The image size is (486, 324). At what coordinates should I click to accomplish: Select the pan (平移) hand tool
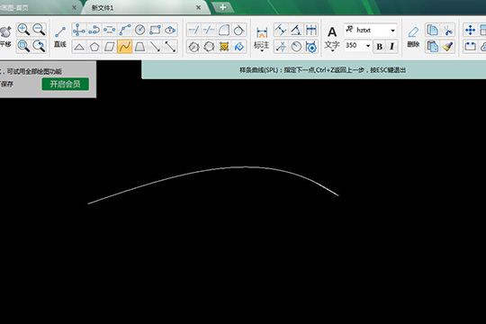click(x=5, y=37)
